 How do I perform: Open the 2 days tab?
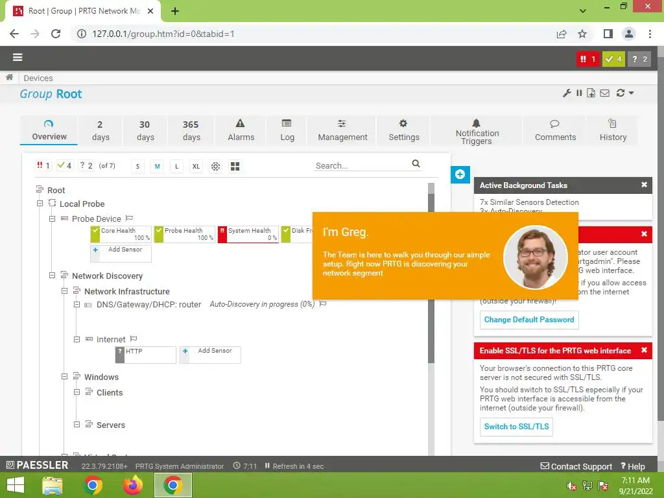pos(101,130)
